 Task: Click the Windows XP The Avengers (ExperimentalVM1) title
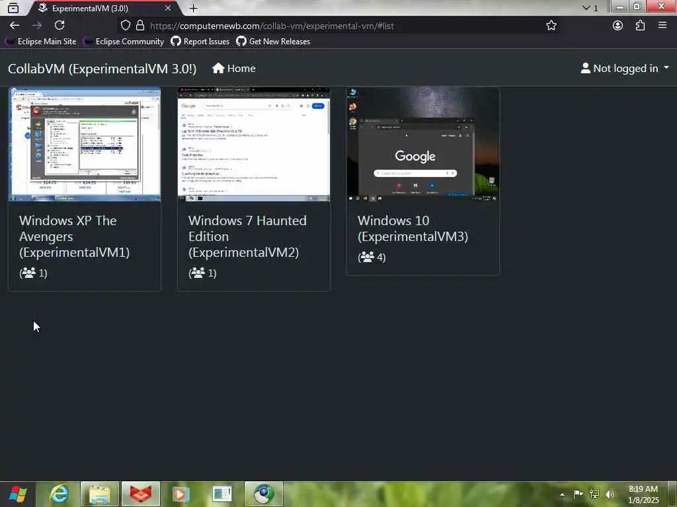pyautogui.click(x=74, y=236)
